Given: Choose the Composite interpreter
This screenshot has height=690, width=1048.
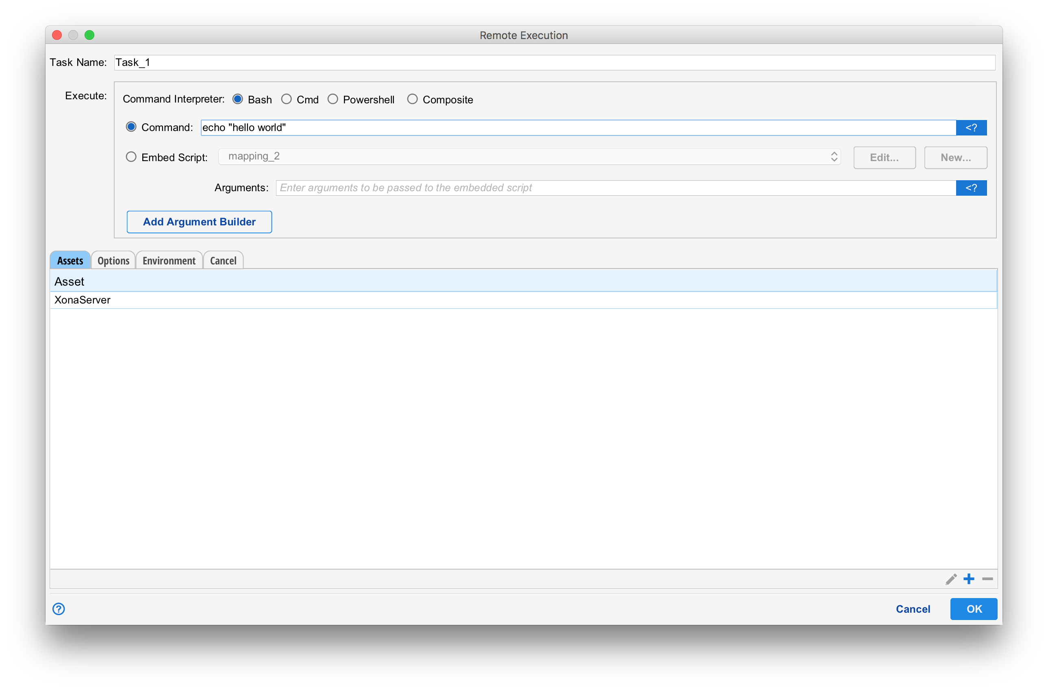Looking at the screenshot, I should point(413,99).
